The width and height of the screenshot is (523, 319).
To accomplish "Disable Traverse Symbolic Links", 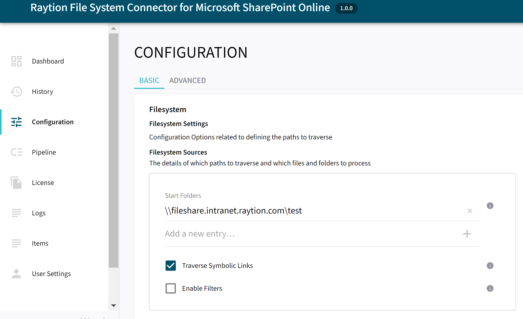I will (171, 265).
